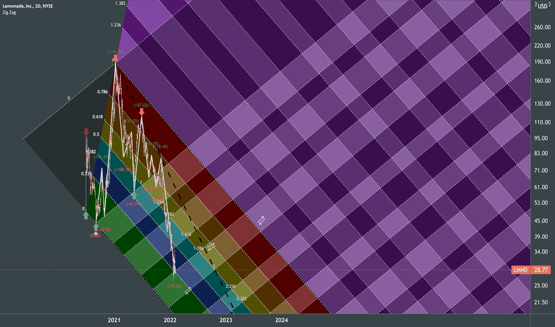Click the 2022 year label

coord(170,320)
